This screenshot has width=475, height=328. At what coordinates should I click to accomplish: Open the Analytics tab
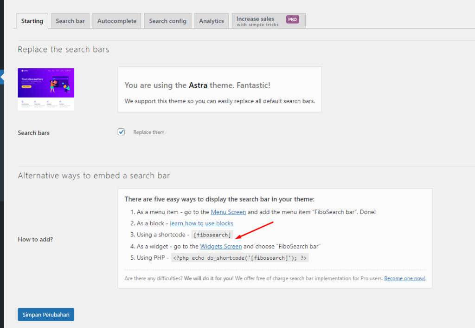(x=211, y=21)
